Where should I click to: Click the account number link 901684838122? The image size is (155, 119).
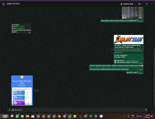(x=20, y=28)
